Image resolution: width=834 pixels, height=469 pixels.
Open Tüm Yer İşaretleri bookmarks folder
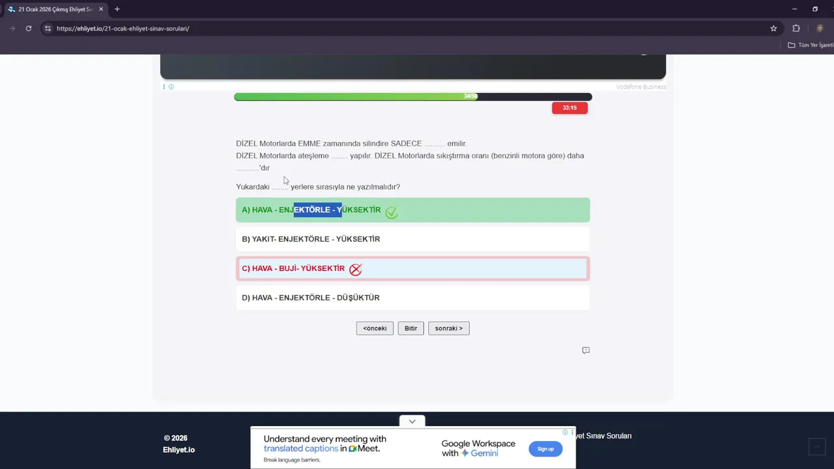tap(811, 45)
